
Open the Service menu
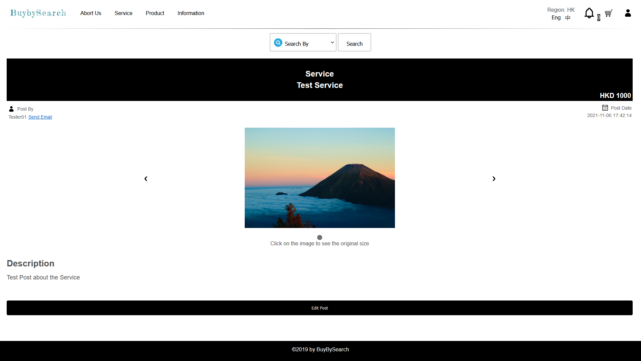pyautogui.click(x=123, y=13)
